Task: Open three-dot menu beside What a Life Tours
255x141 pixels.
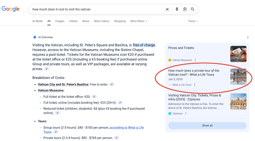Action: coord(195,85)
